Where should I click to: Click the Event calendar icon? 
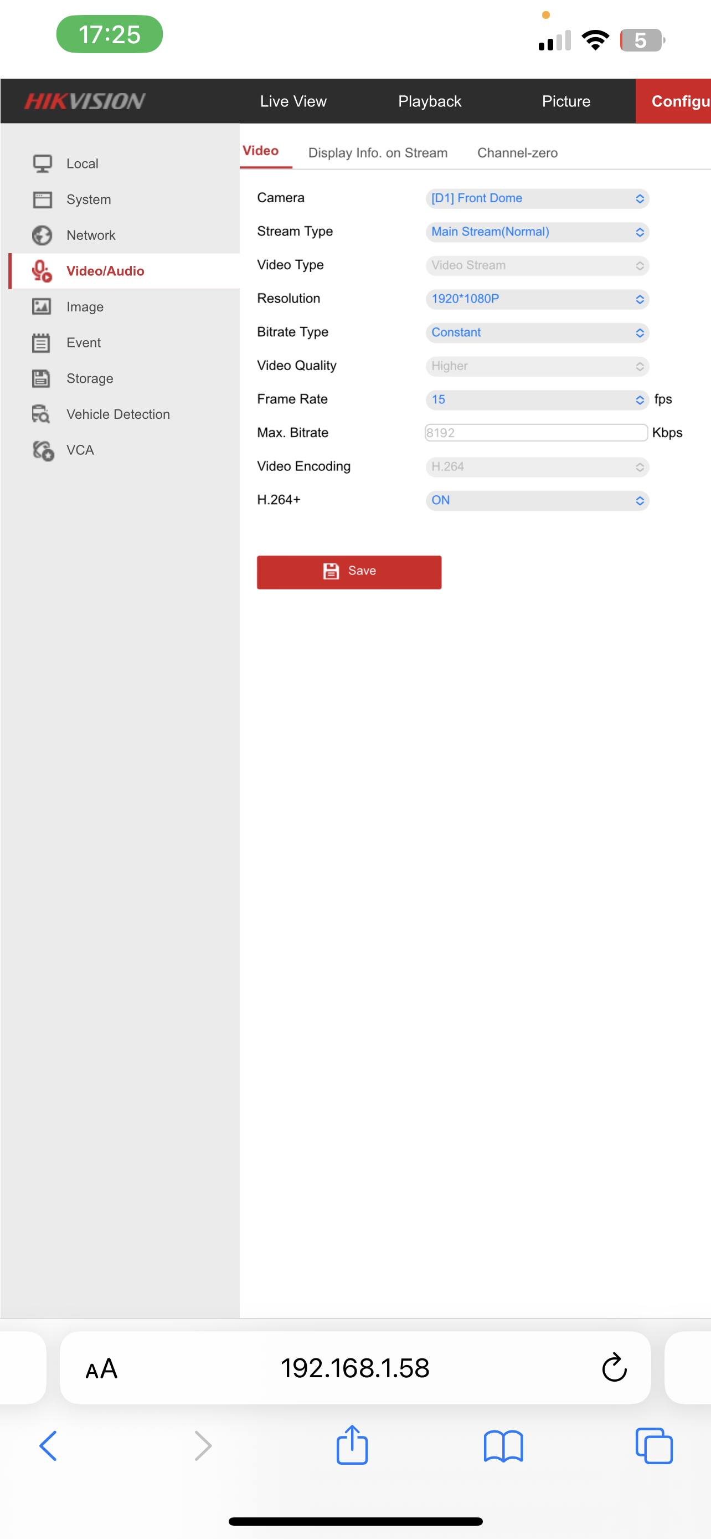pyautogui.click(x=42, y=343)
